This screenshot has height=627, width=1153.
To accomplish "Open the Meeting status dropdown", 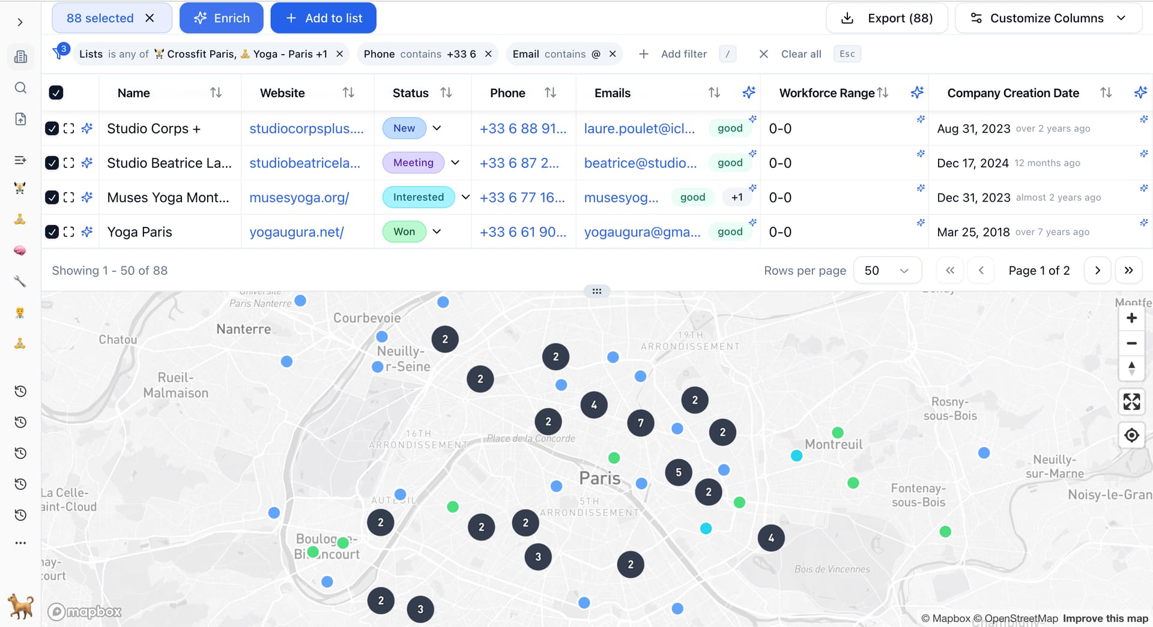I will click(455, 163).
